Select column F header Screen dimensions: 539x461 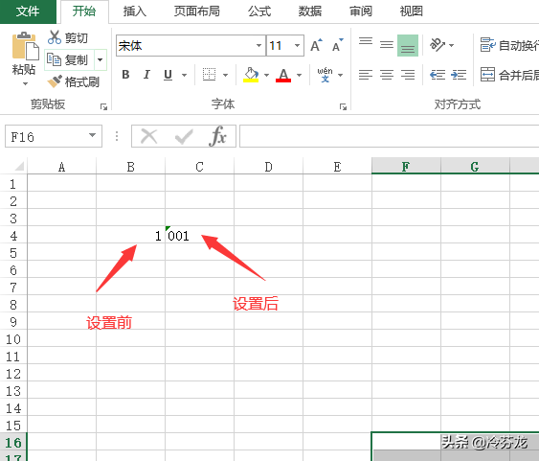(406, 167)
